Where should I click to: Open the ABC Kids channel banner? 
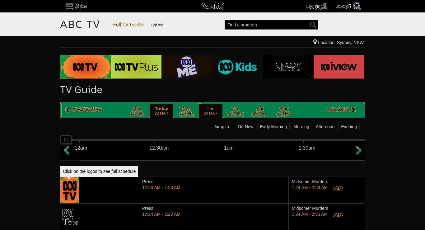point(237,67)
